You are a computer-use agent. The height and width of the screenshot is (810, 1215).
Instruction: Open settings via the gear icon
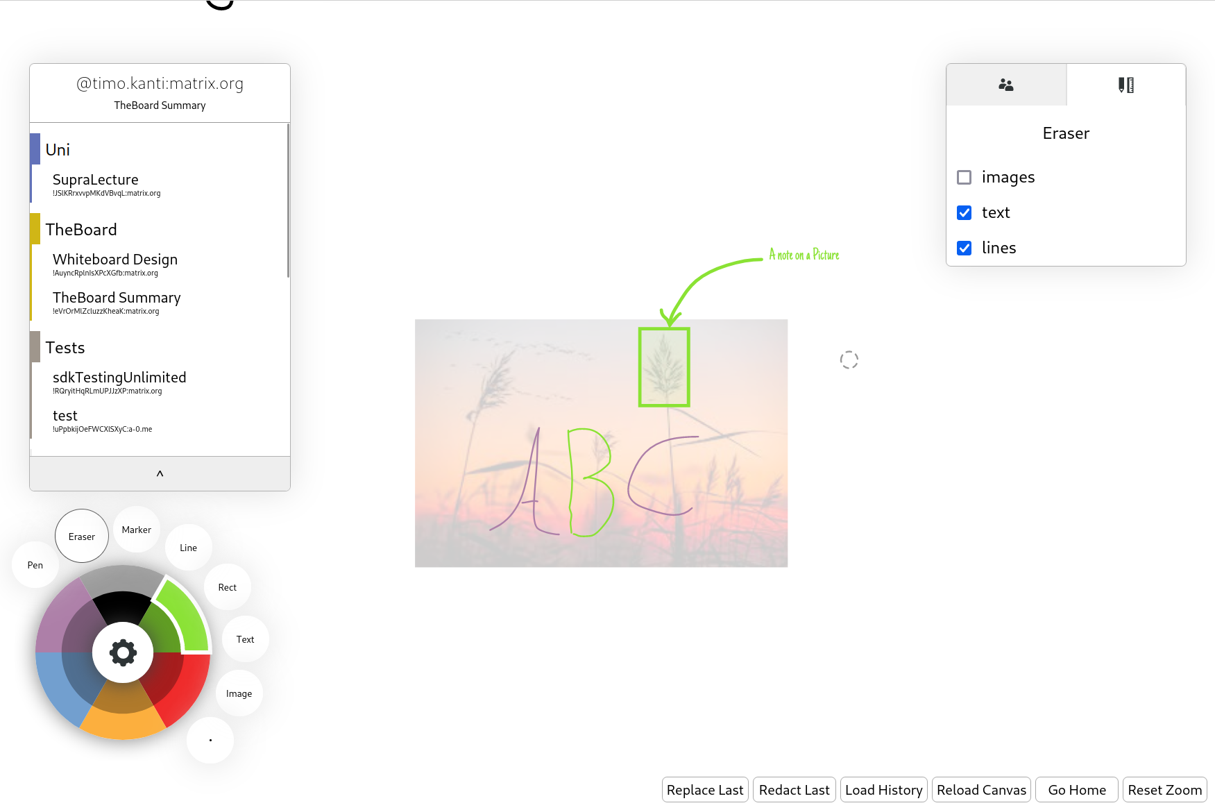click(123, 653)
